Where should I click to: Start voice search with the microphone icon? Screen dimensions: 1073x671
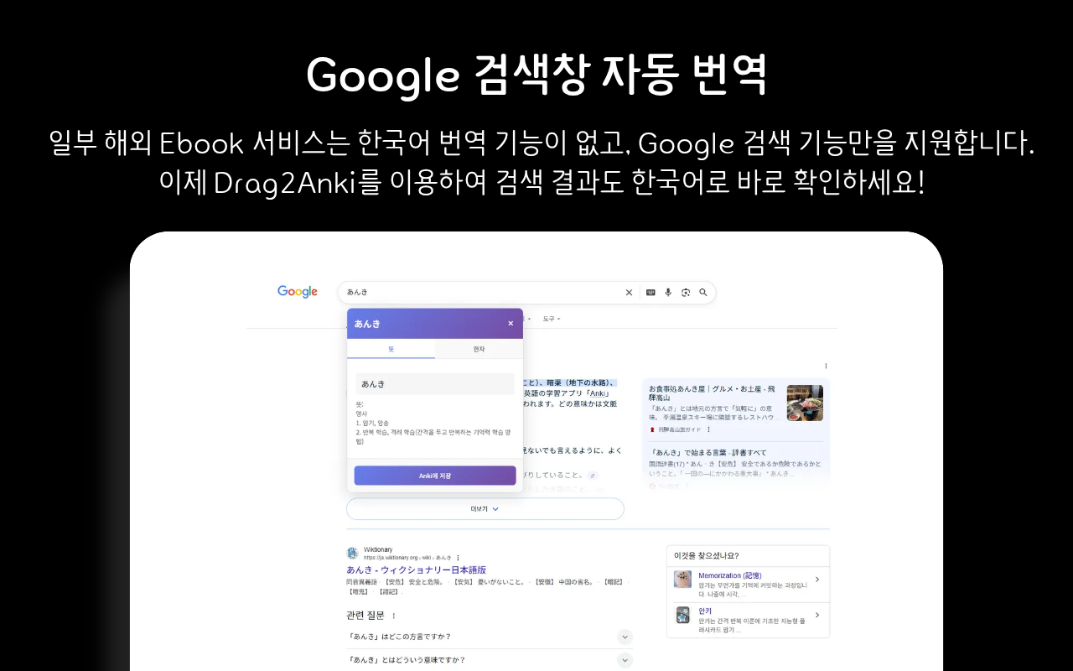[x=668, y=293]
